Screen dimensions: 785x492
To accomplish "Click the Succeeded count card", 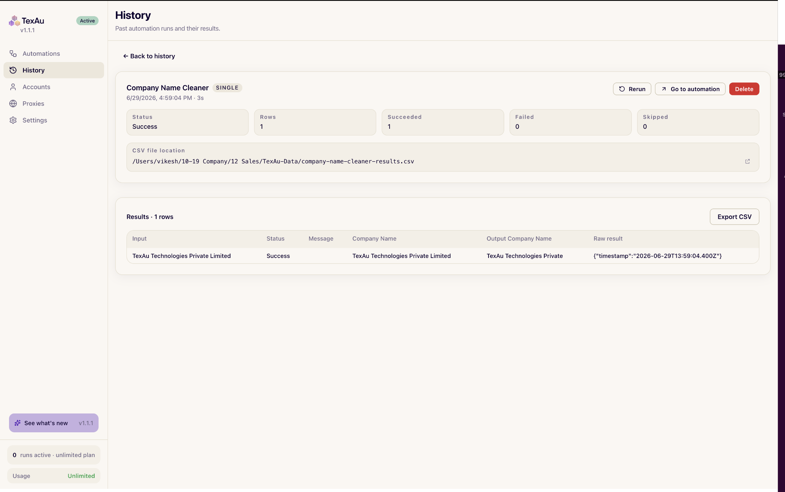I will click(x=443, y=123).
